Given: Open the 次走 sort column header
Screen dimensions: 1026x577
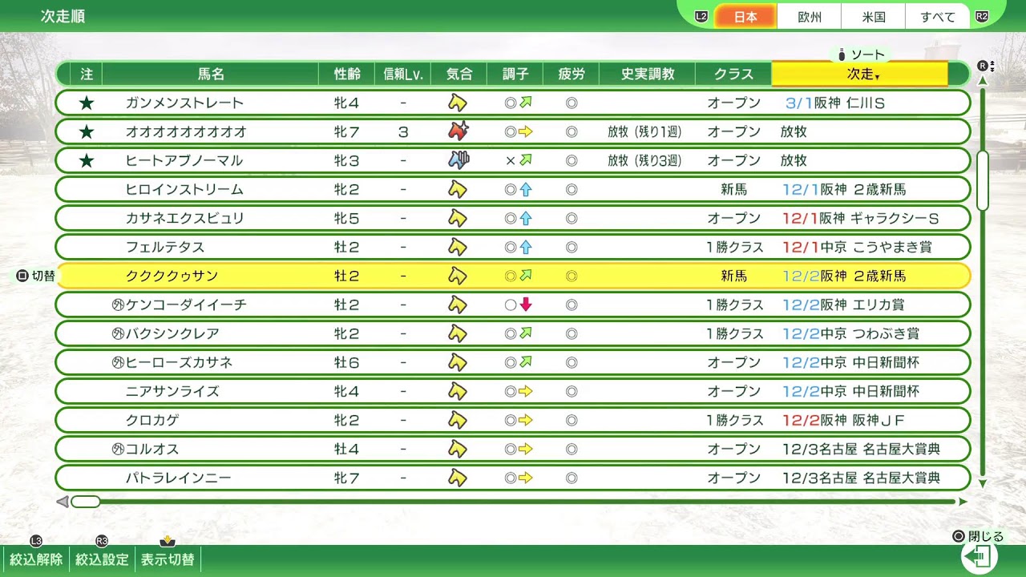Looking at the screenshot, I should (x=859, y=74).
